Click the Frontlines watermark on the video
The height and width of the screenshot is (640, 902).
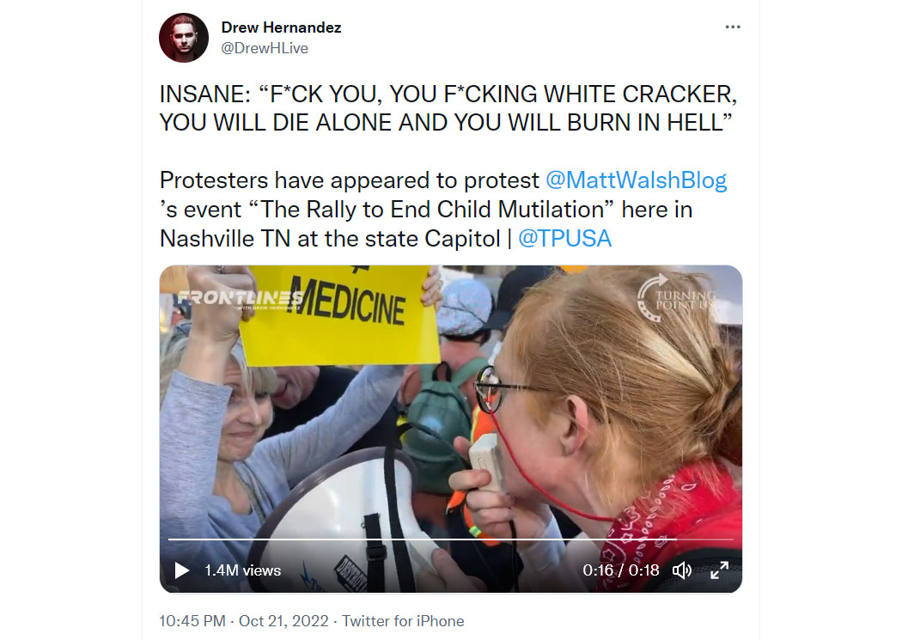240,299
